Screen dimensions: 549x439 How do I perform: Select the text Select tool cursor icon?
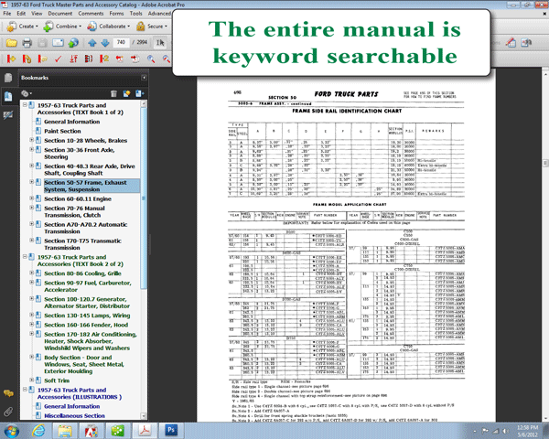[160, 43]
